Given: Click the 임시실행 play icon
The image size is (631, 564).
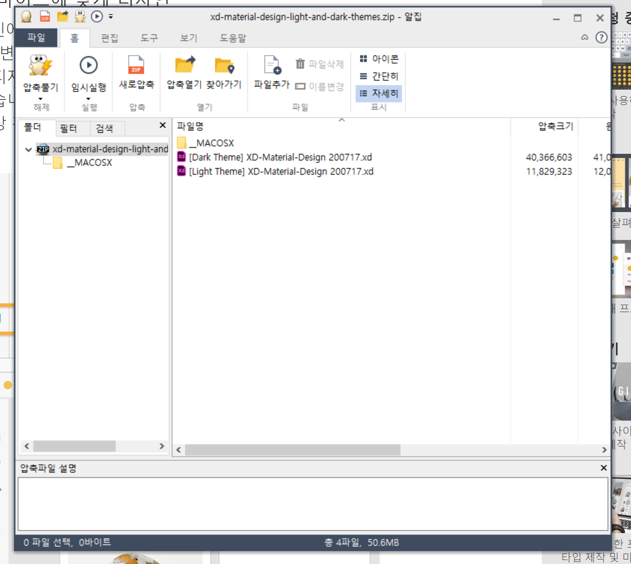Looking at the screenshot, I should coord(89,65).
